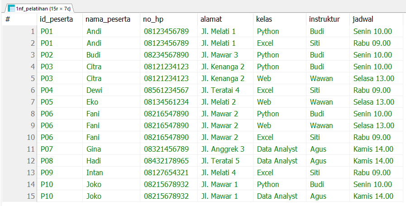Image resolution: width=406 pixels, height=206 pixels.
Task: Select phone number 08561234567 cell
Action: (169, 90)
